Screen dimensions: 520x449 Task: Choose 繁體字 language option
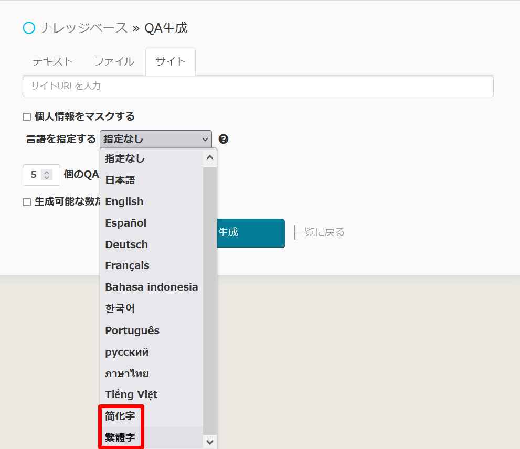(x=152, y=437)
